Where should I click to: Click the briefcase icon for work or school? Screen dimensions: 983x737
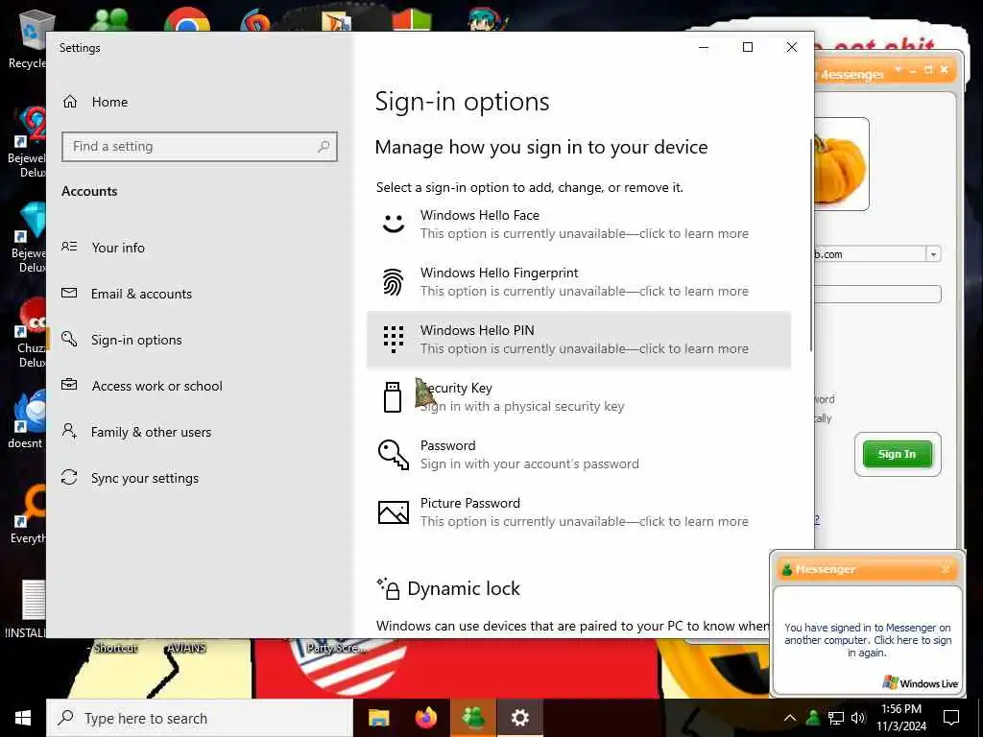point(69,385)
